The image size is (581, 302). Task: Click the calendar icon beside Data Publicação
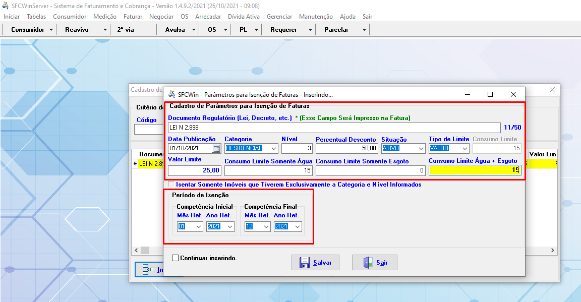pyautogui.click(x=216, y=149)
